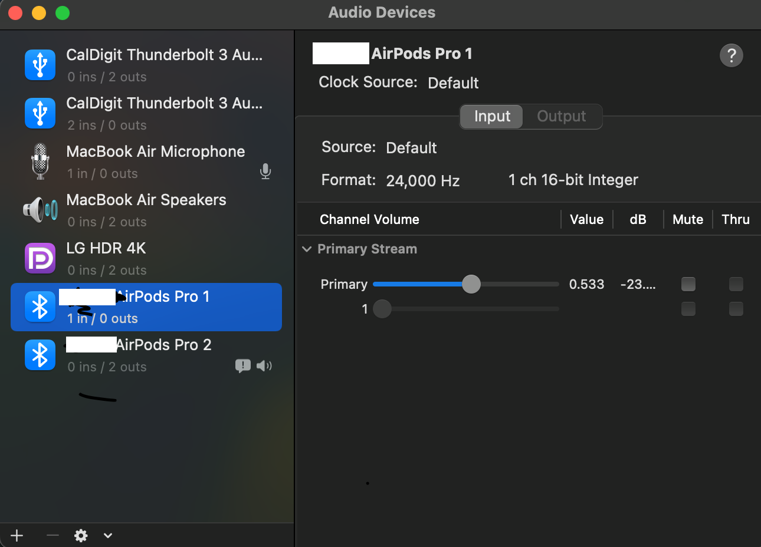Click the plus button to add device

[x=17, y=535]
